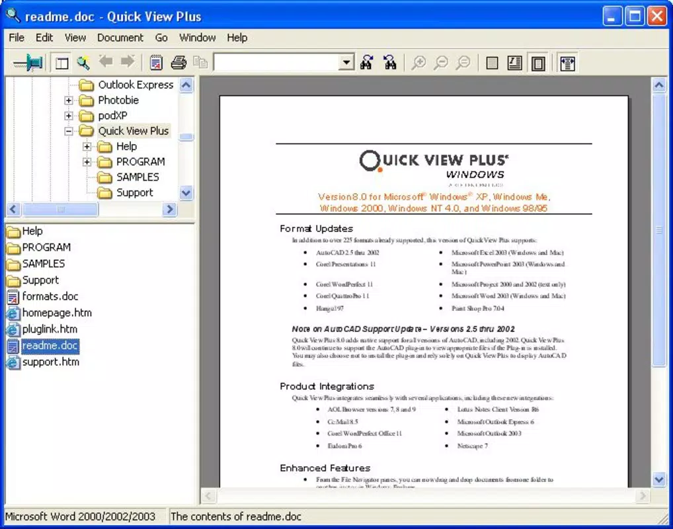This screenshot has width=673, height=529.
Task: Select the Quick View Plus folder in the tree
Action: (x=134, y=130)
